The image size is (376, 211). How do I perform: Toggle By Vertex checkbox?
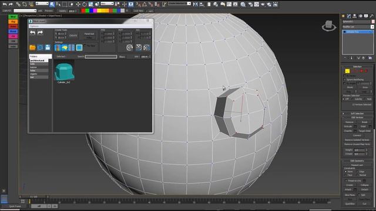pyautogui.click(x=345, y=76)
